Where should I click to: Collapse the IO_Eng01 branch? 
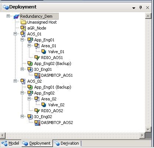point(22,69)
